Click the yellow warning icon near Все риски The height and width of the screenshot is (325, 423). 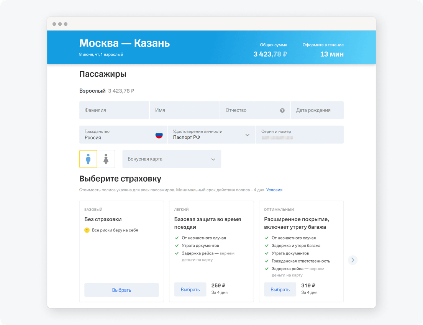point(87,230)
